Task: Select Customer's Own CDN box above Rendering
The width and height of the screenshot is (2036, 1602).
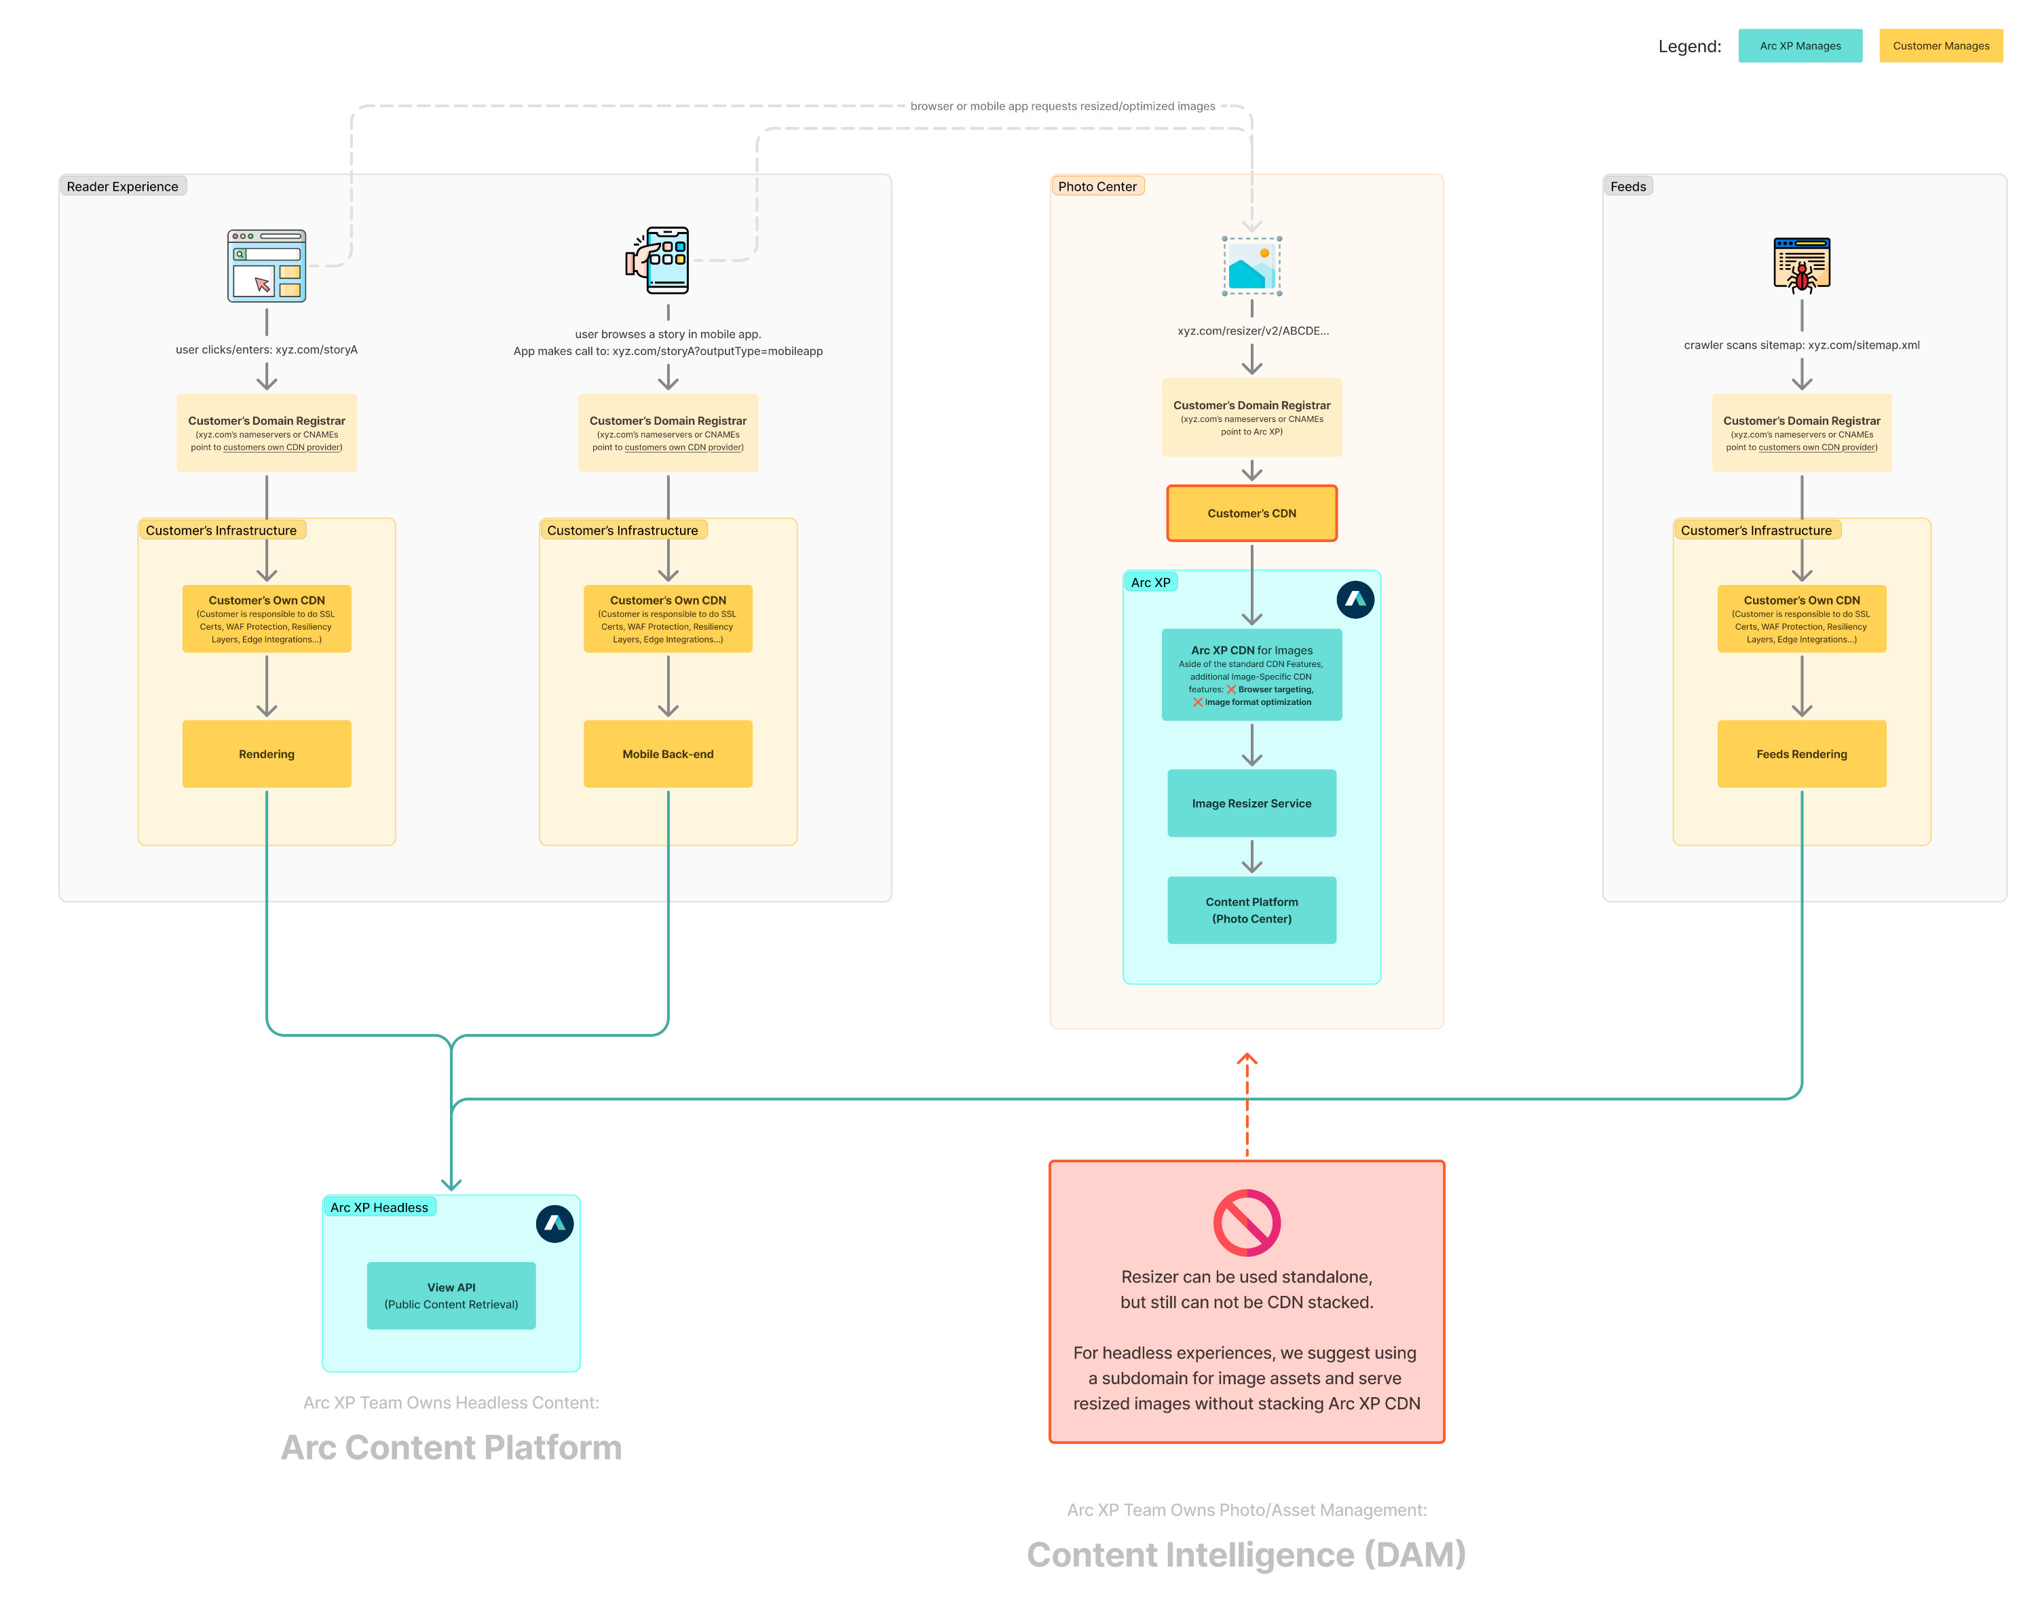Action: [x=267, y=618]
